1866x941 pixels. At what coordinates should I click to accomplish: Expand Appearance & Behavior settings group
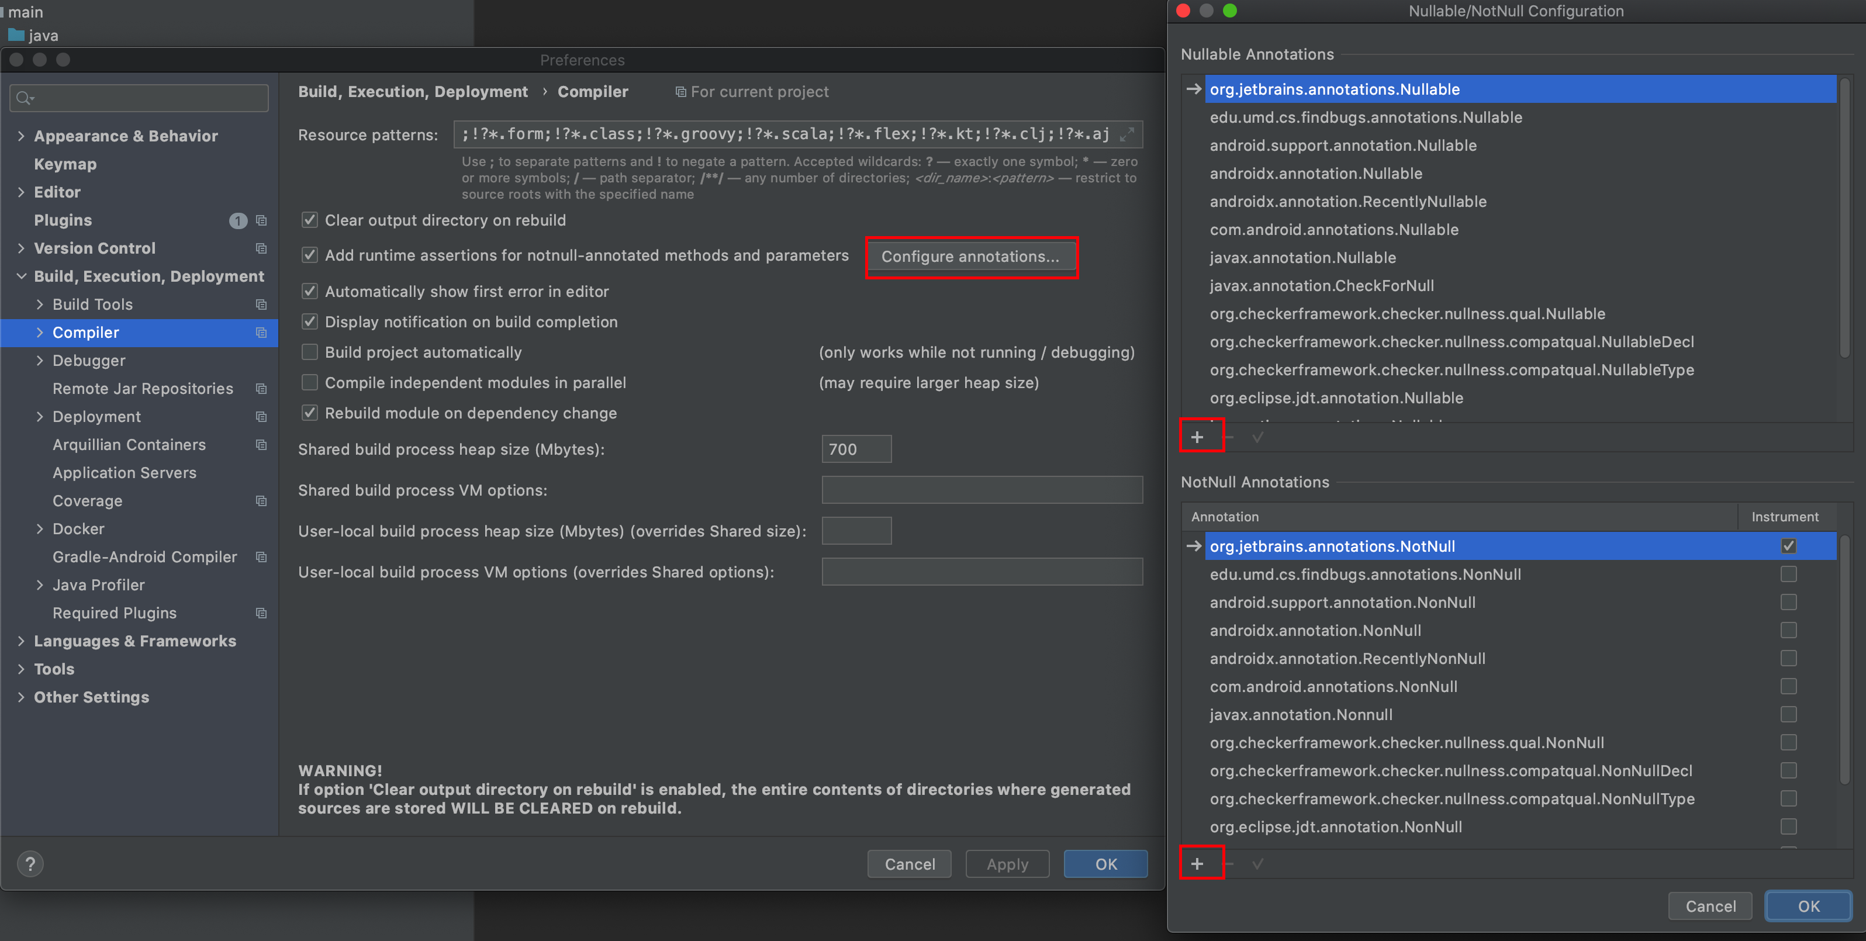pyautogui.click(x=21, y=136)
